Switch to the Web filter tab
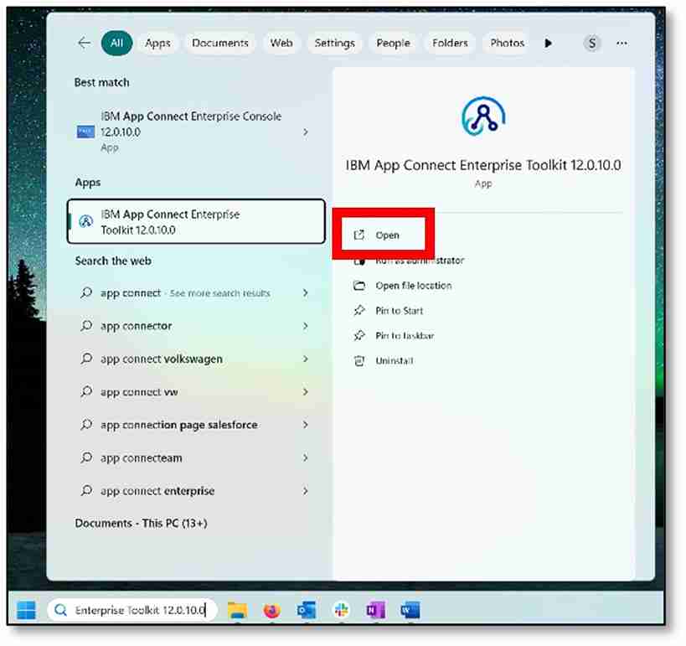This screenshot has width=686, height=646. click(281, 43)
